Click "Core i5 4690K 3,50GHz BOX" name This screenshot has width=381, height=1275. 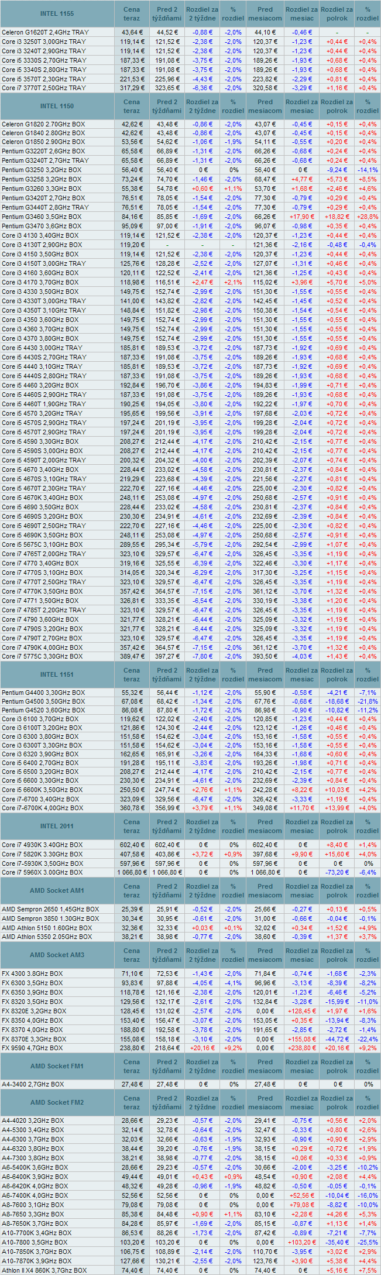[x=42, y=535]
